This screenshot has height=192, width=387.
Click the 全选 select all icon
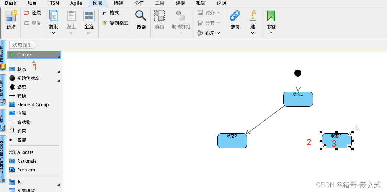point(89,15)
